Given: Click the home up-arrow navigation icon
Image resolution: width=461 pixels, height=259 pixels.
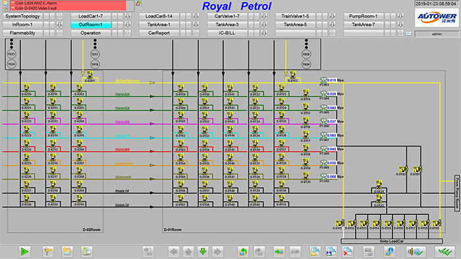Looking at the screenshot, I should [188, 251].
